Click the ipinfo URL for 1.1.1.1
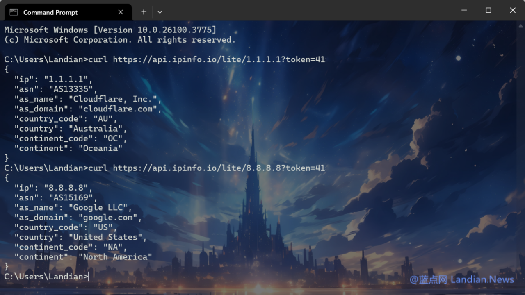Image resolution: width=525 pixels, height=295 pixels. [x=219, y=59]
